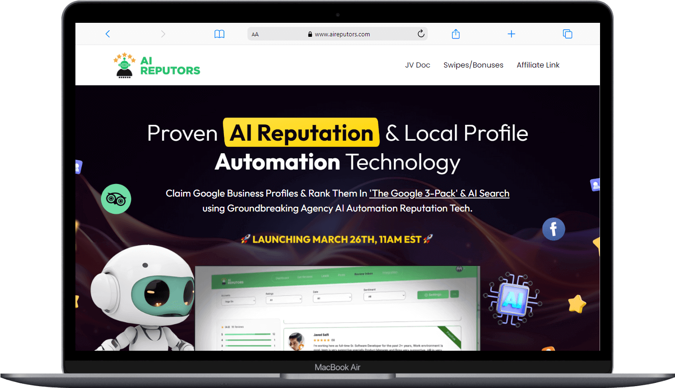The height and width of the screenshot is (388, 675).
Task: Click the 3-star rating bar in the review summary
Action: point(247,346)
